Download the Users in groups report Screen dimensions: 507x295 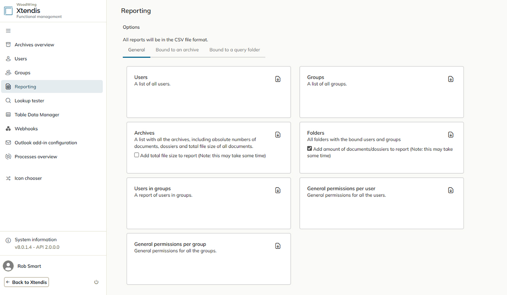278,190
